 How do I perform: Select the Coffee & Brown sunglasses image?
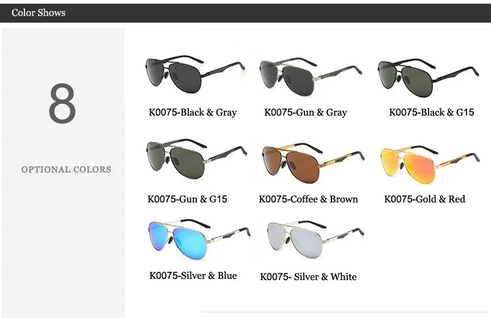[313, 163]
